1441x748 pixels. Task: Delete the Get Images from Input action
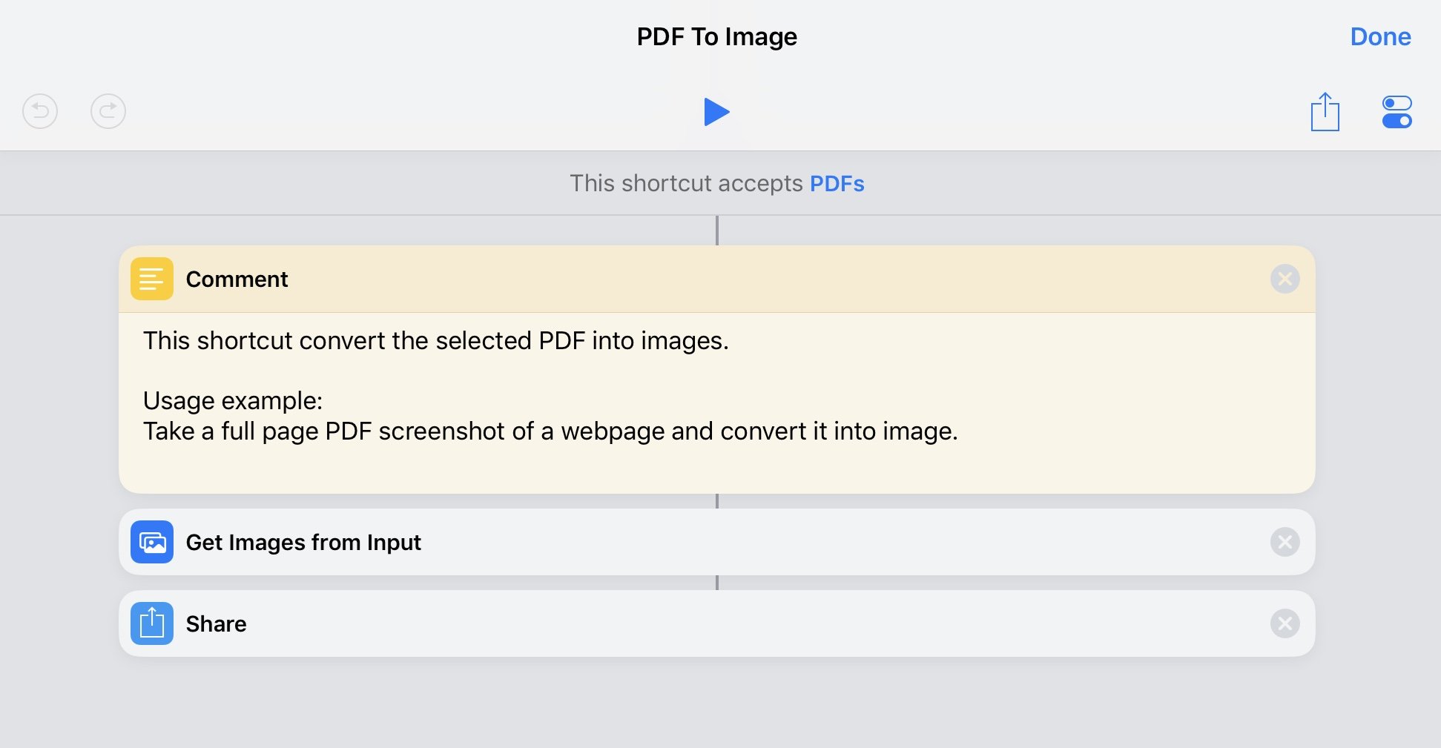pyautogui.click(x=1285, y=542)
